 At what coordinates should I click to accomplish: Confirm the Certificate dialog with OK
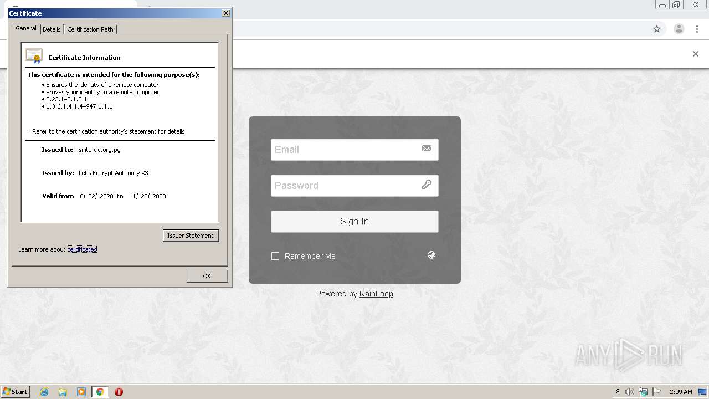tap(207, 276)
